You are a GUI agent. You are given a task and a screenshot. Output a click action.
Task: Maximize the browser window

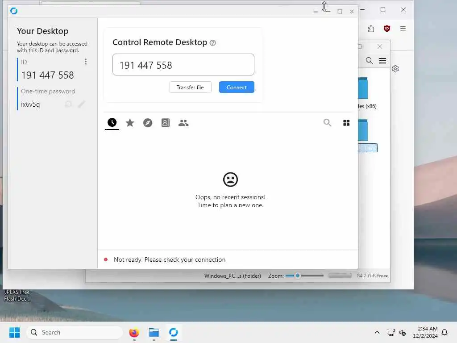[x=383, y=10]
